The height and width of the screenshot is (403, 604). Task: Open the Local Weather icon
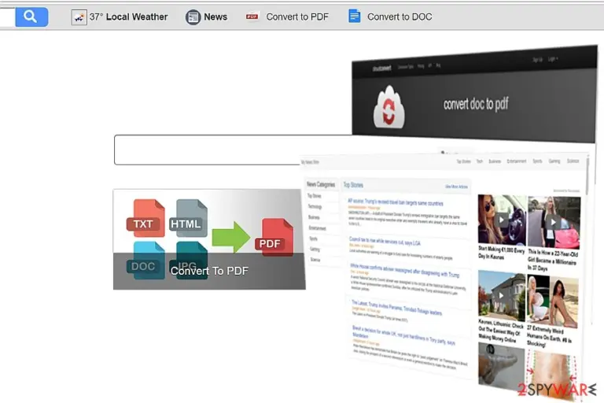point(79,17)
